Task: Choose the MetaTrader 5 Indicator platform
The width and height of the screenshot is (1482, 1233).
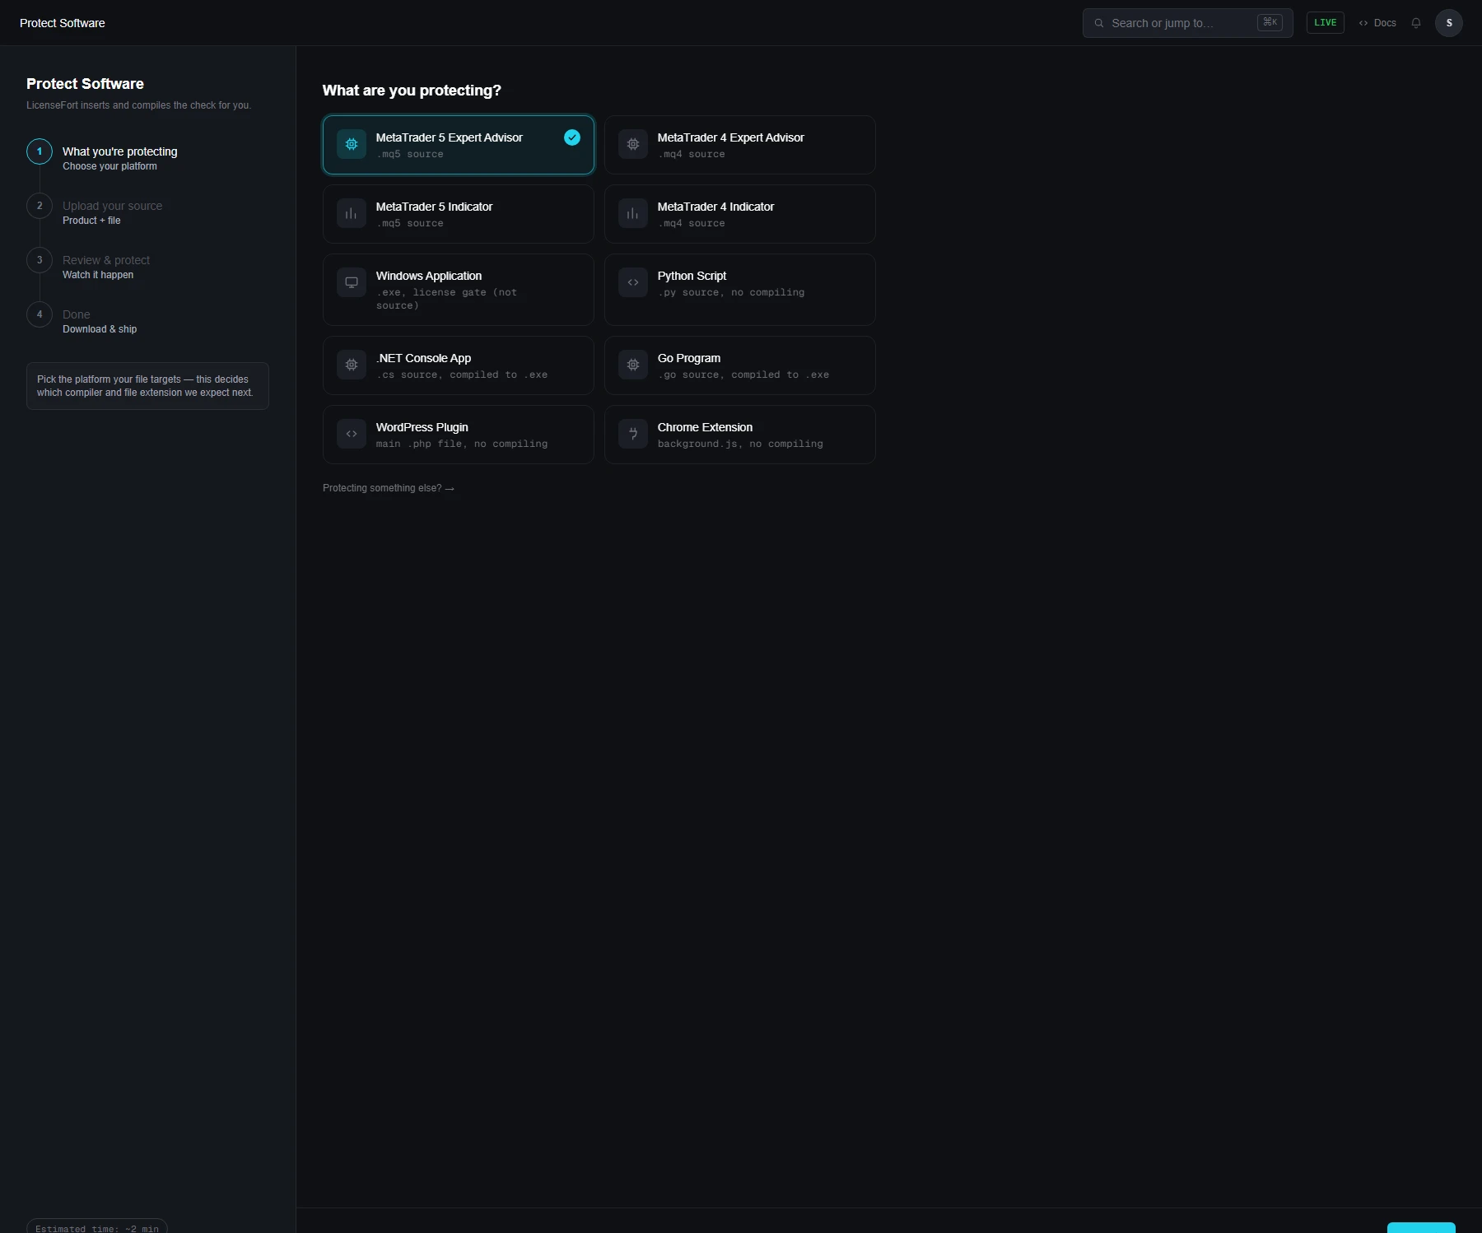Action: click(458, 214)
